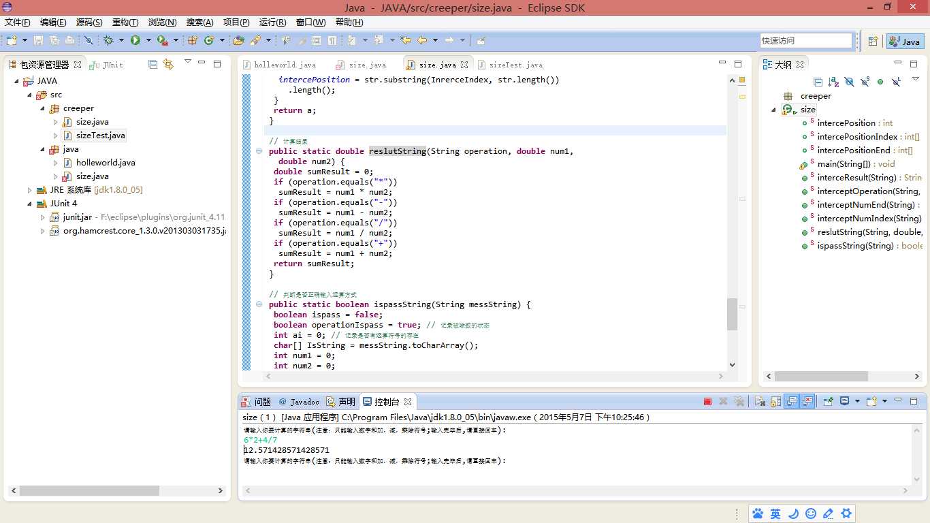930x523 pixels.
Task: Click Collapse All in outline panel
Action: pos(818,82)
